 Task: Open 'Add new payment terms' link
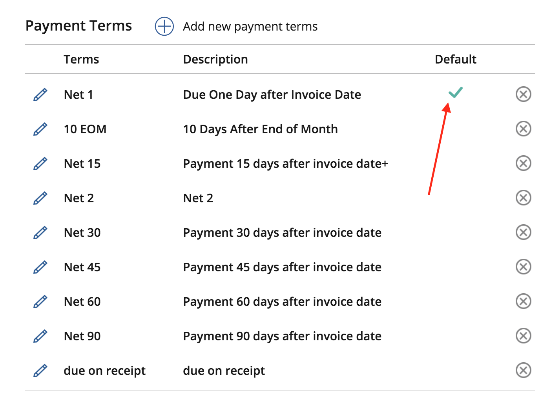tap(250, 27)
